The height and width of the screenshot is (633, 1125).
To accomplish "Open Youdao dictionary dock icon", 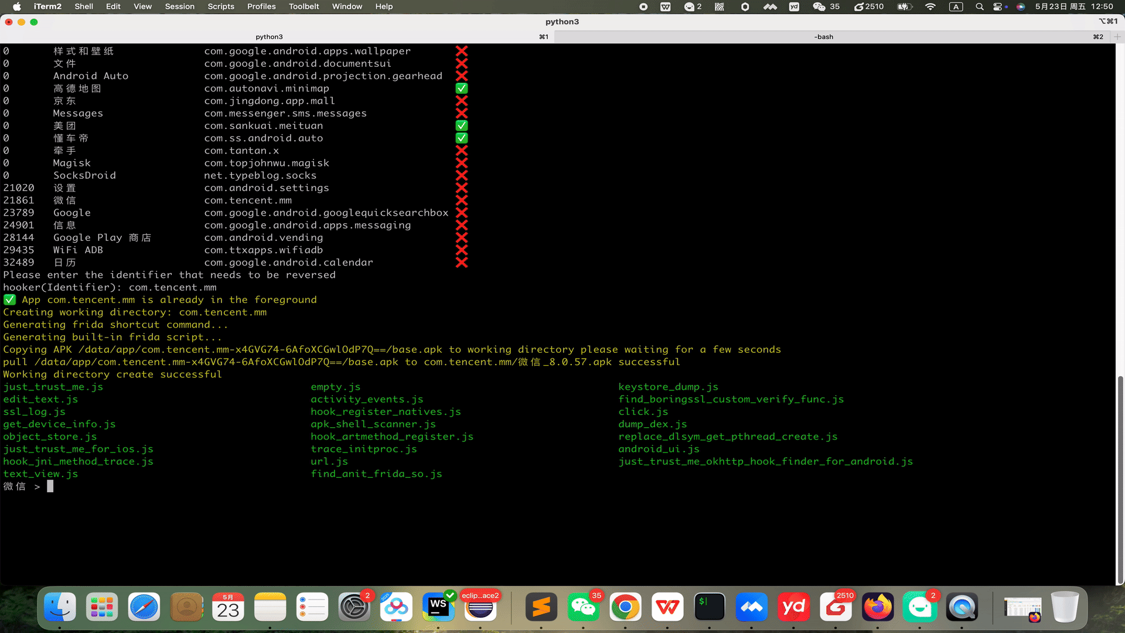I will pos(793,607).
